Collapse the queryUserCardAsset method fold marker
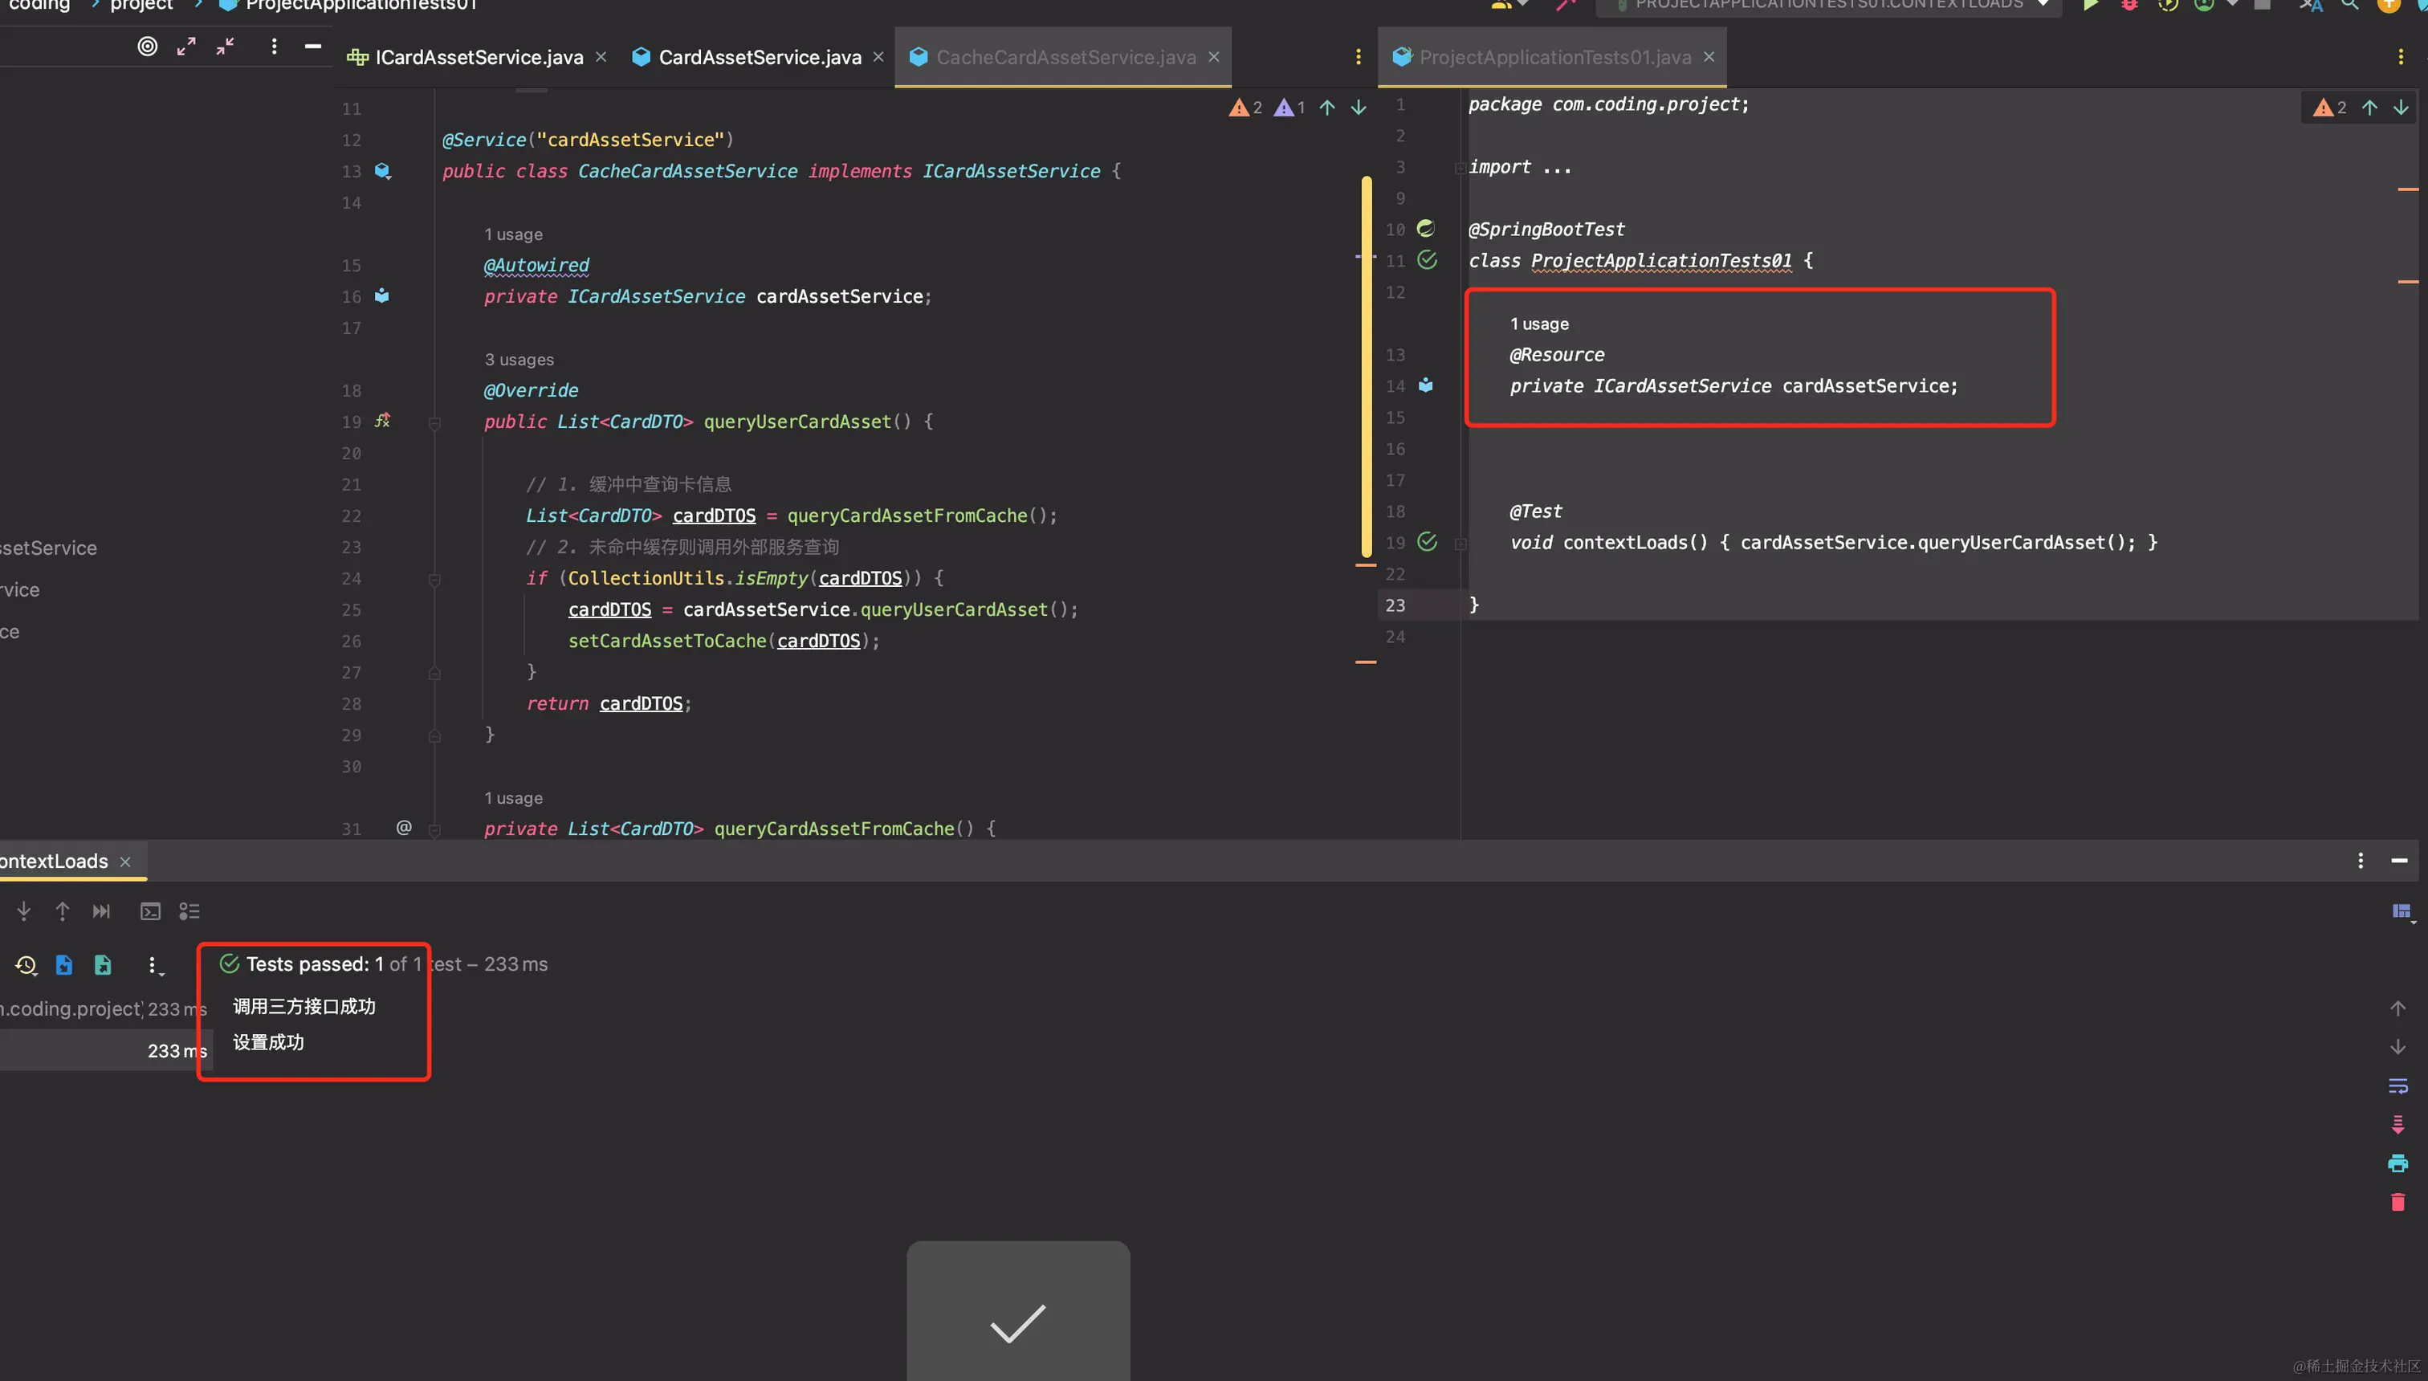2428x1381 pixels. (434, 423)
